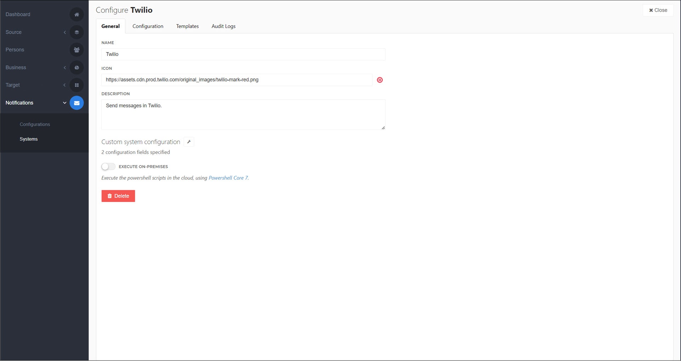Click the Target label in sidebar
This screenshot has width=681, height=361.
(12, 85)
